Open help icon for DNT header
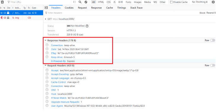Image resolution: width=216 pixels, height=112 pixels. [47, 90]
